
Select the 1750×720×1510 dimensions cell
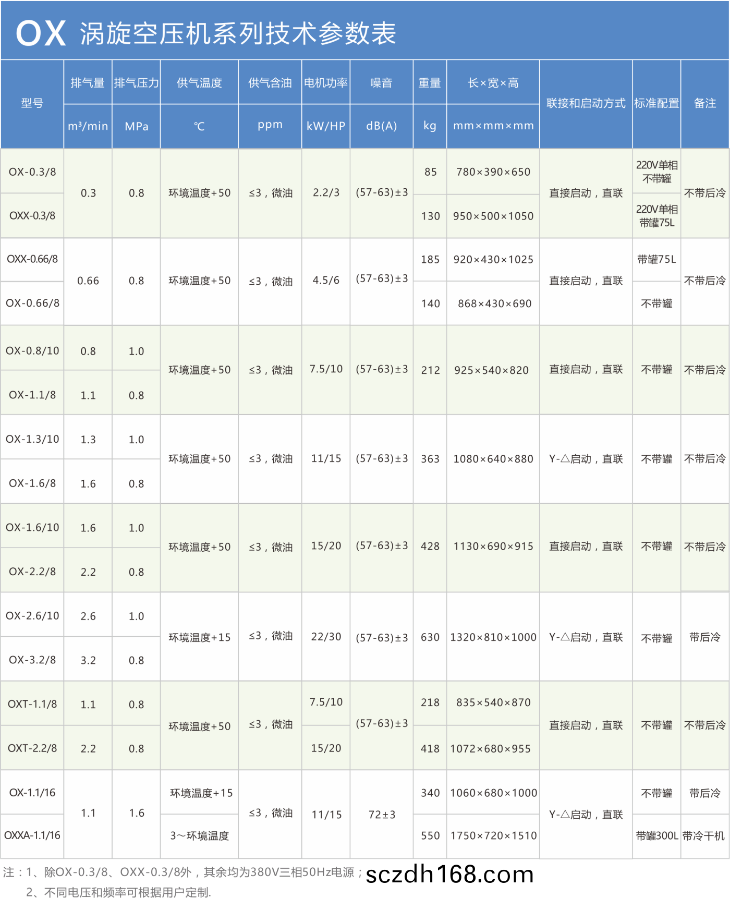[x=493, y=836]
